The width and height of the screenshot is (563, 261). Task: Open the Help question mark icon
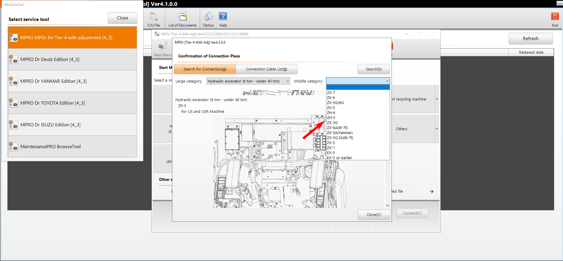[x=223, y=19]
